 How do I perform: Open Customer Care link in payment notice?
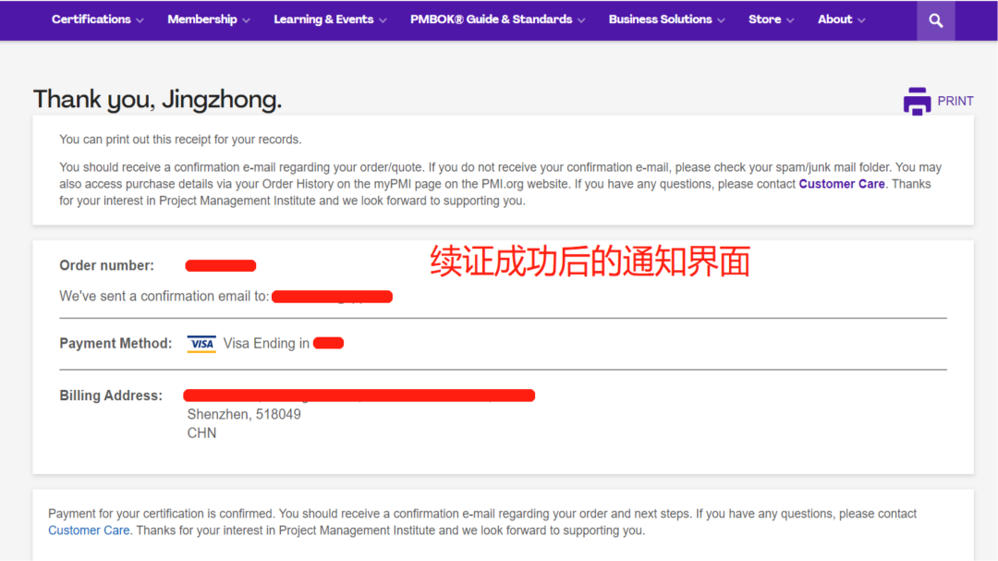point(89,531)
